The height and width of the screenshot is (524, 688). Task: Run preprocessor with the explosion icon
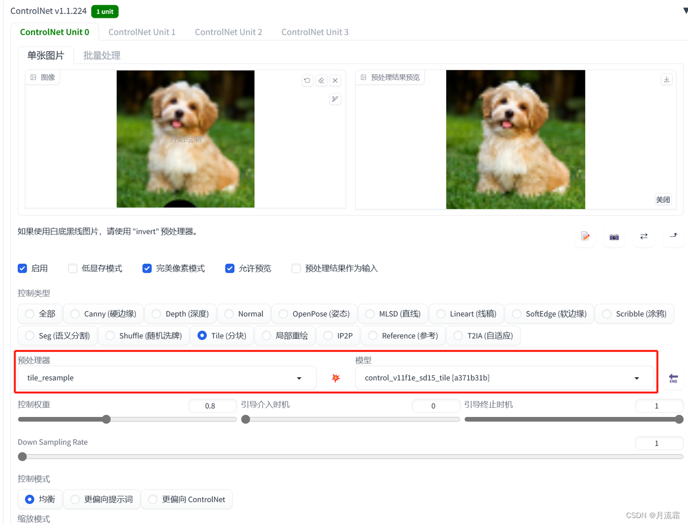pyautogui.click(x=336, y=378)
